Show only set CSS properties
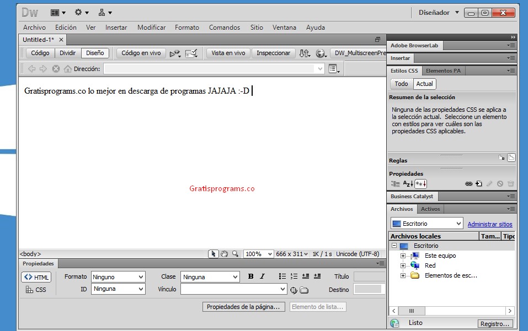The height and width of the screenshot is (331, 528). pyautogui.click(x=420, y=184)
